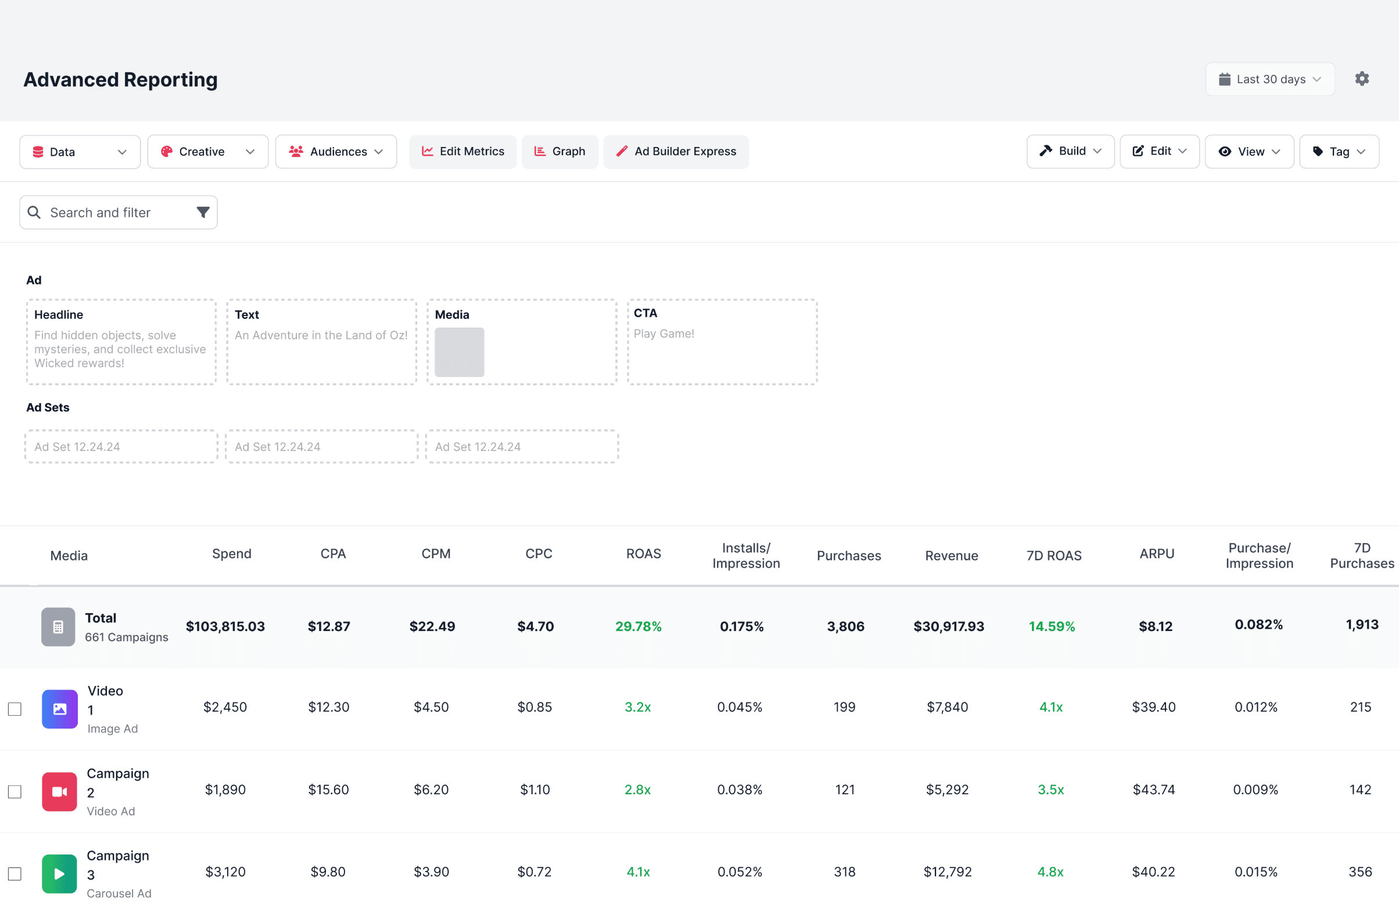Open the Tag dropdown
Image resolution: width=1399 pixels, height=904 pixels.
tap(1339, 151)
